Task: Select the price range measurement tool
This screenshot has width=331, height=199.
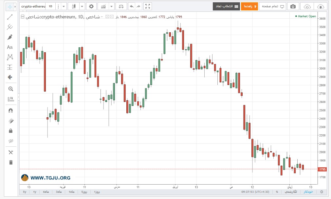Action: (10, 67)
